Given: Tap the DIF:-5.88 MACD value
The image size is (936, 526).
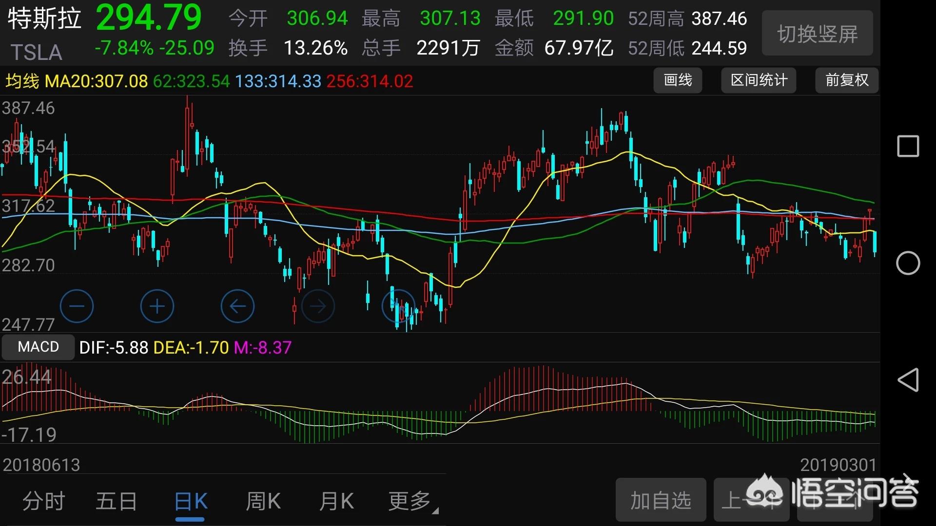Looking at the screenshot, I should point(114,347).
